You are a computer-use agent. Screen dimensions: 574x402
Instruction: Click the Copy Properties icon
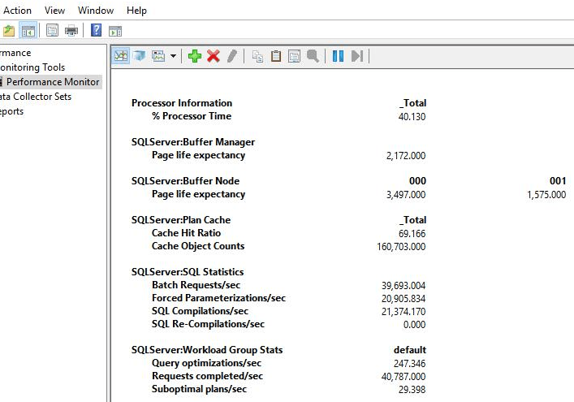pyautogui.click(x=257, y=56)
